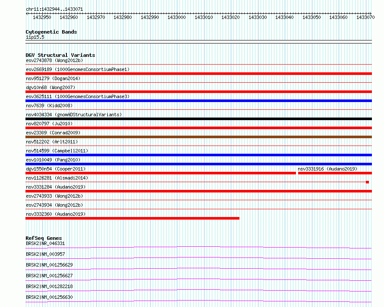
Task: Open transcript BRSK2|NM_003957
Action: tap(45, 254)
